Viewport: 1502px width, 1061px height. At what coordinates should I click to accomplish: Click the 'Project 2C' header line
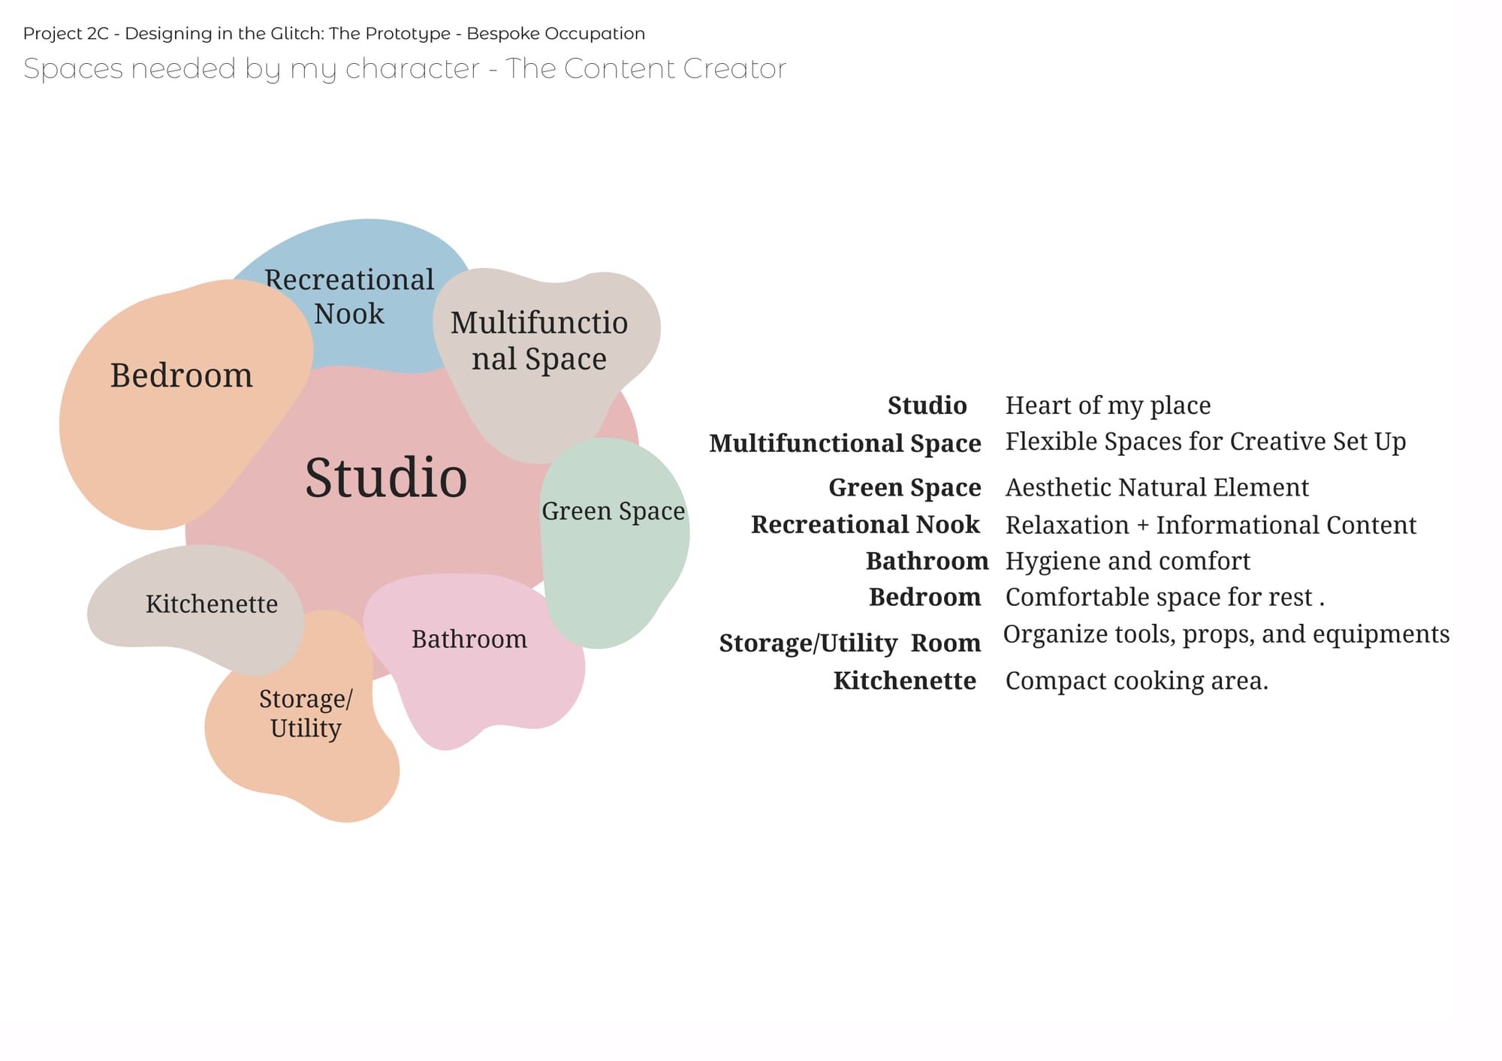(333, 34)
